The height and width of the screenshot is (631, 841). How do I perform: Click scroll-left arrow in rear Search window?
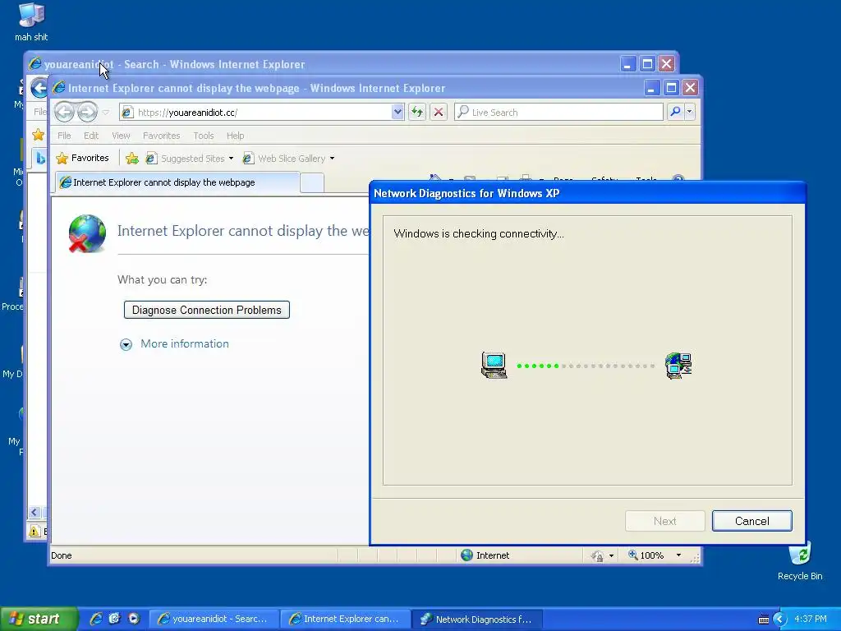(34, 512)
